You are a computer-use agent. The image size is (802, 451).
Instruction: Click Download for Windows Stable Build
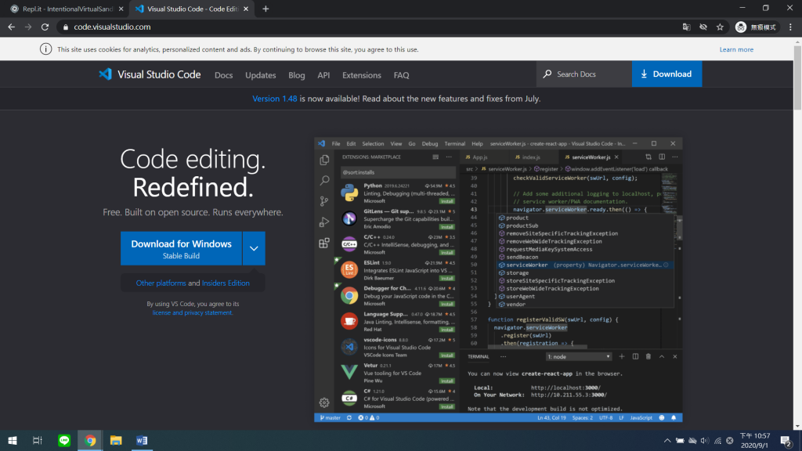181,248
